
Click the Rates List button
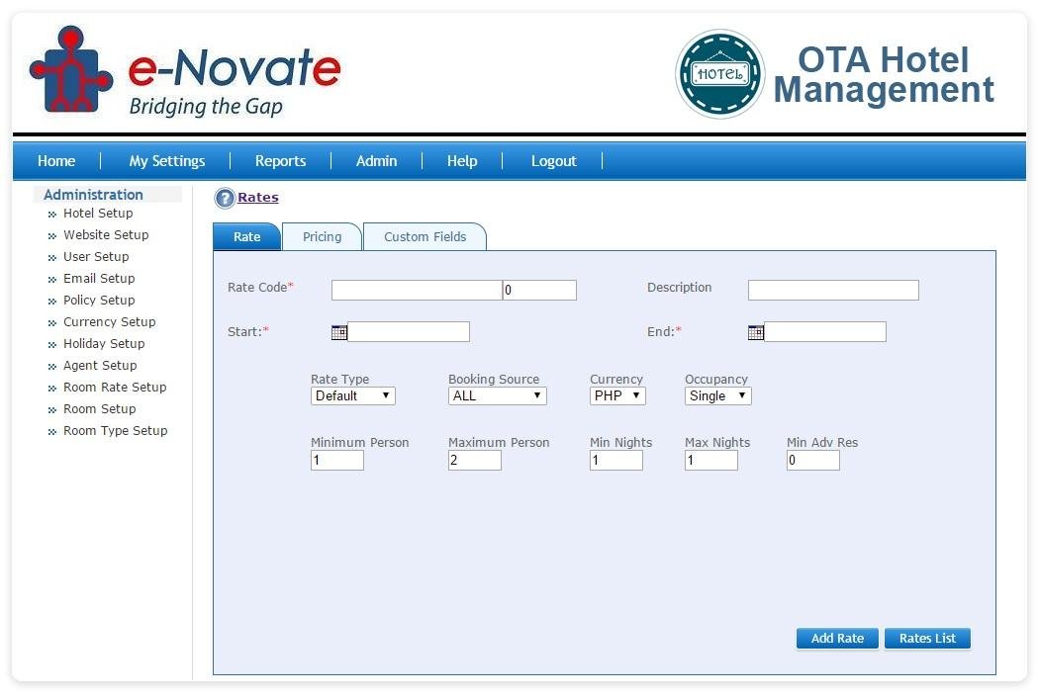[926, 638]
